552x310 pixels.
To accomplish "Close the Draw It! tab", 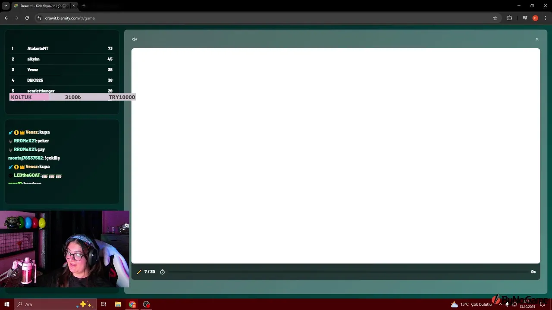I will click(x=73, y=6).
